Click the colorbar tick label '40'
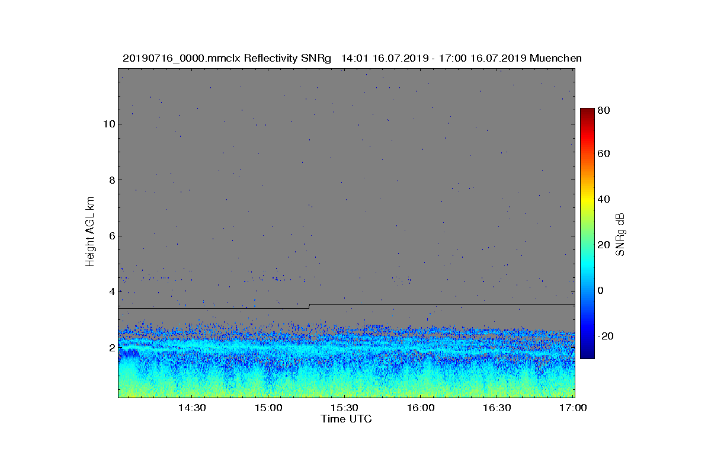 [604, 199]
